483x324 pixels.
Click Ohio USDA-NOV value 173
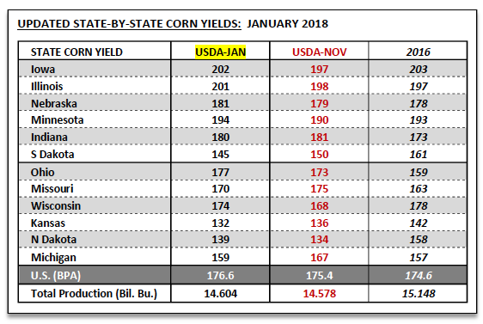click(320, 172)
